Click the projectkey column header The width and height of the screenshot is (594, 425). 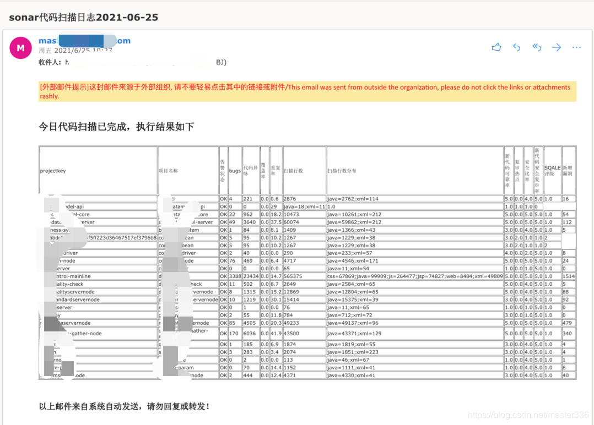coord(98,171)
